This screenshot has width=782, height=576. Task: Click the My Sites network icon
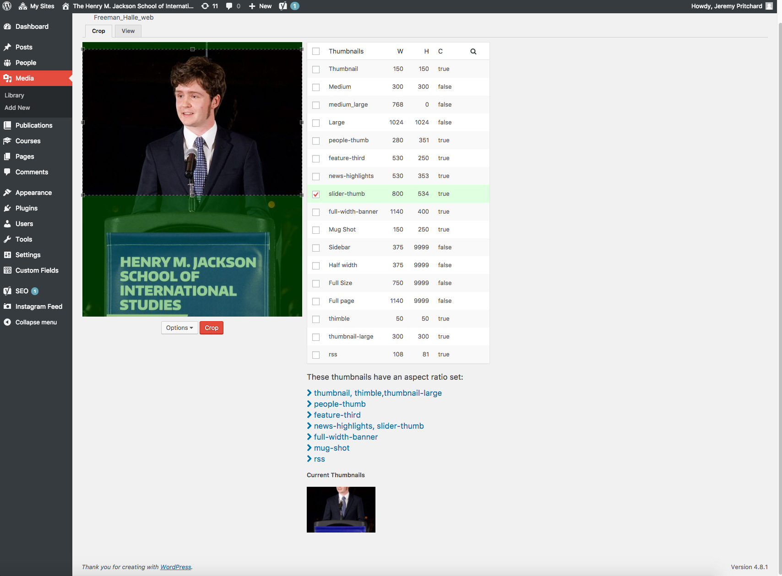tap(22, 6)
